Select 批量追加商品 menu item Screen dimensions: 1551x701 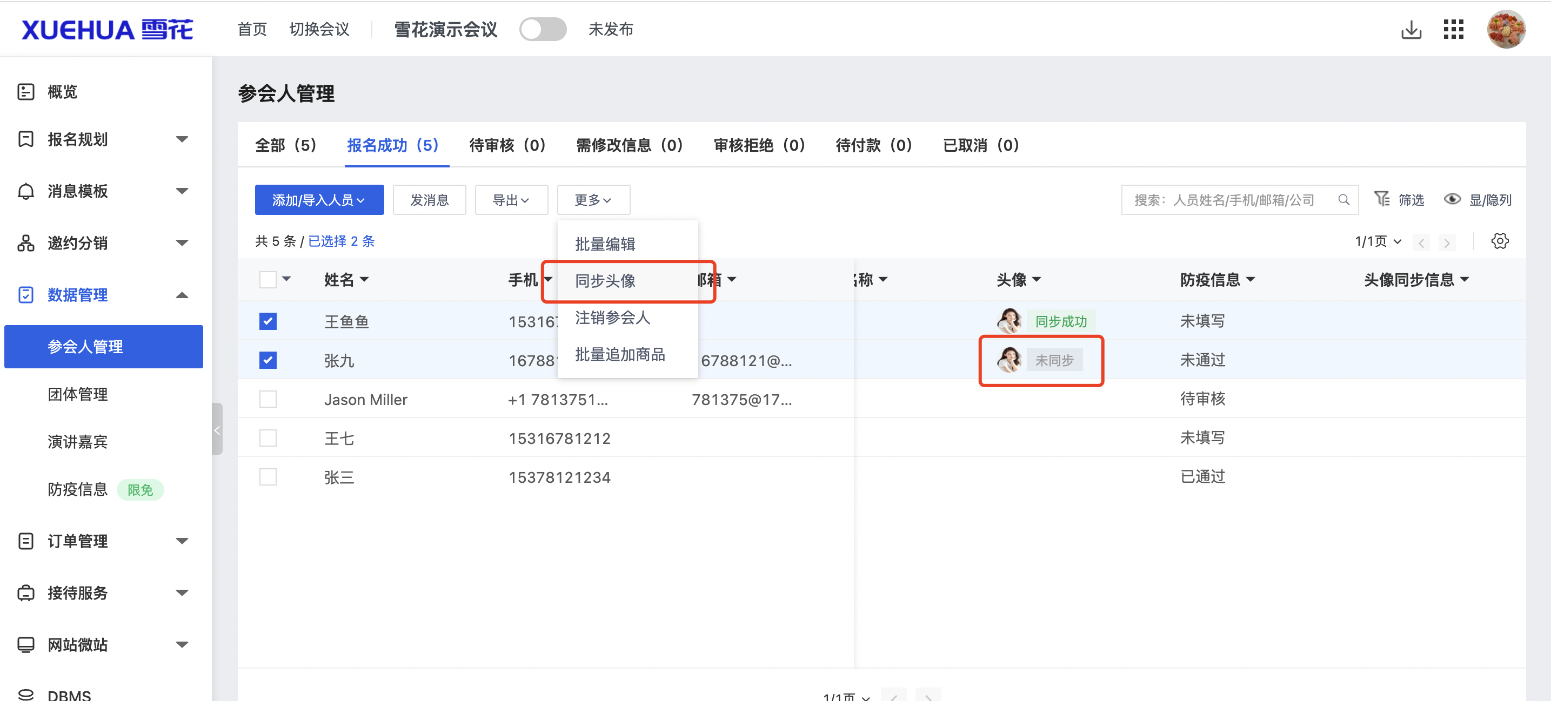[x=627, y=354]
